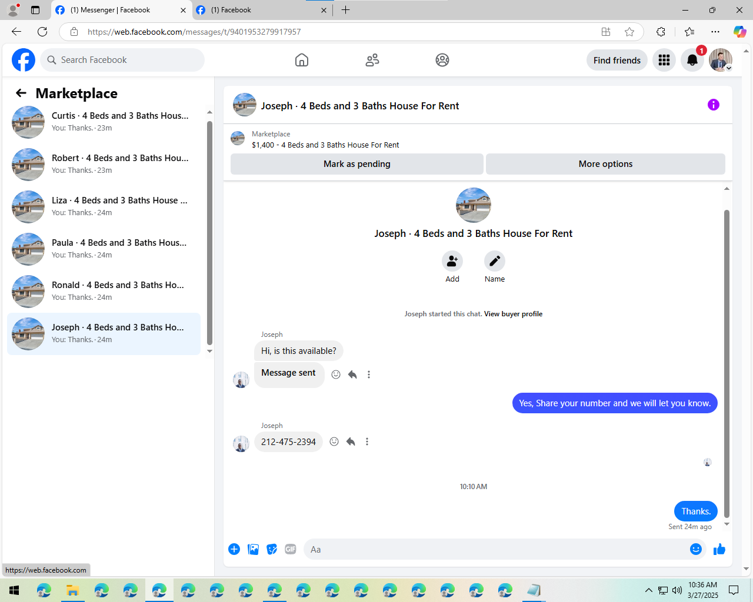Open the Friends icon in top navigation
Viewport: 753px width, 602px height.
click(x=372, y=60)
